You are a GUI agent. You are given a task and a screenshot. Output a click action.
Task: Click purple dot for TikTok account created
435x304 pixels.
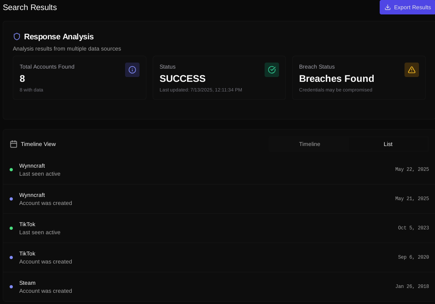tap(11, 257)
